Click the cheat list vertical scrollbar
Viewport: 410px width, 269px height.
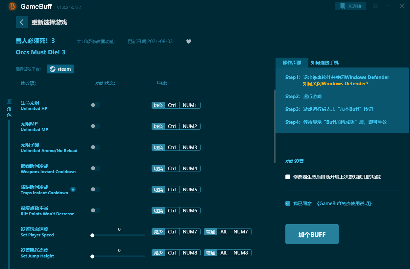tap(275, 126)
